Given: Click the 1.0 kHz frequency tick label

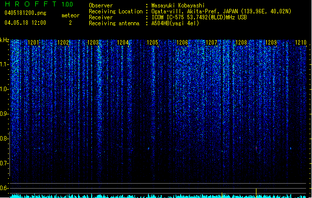Looking at the screenshot, I should point(4,89).
